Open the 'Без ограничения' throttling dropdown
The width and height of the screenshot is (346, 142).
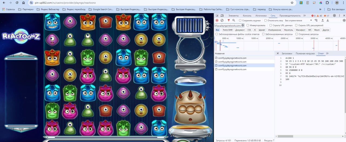coord(297,20)
